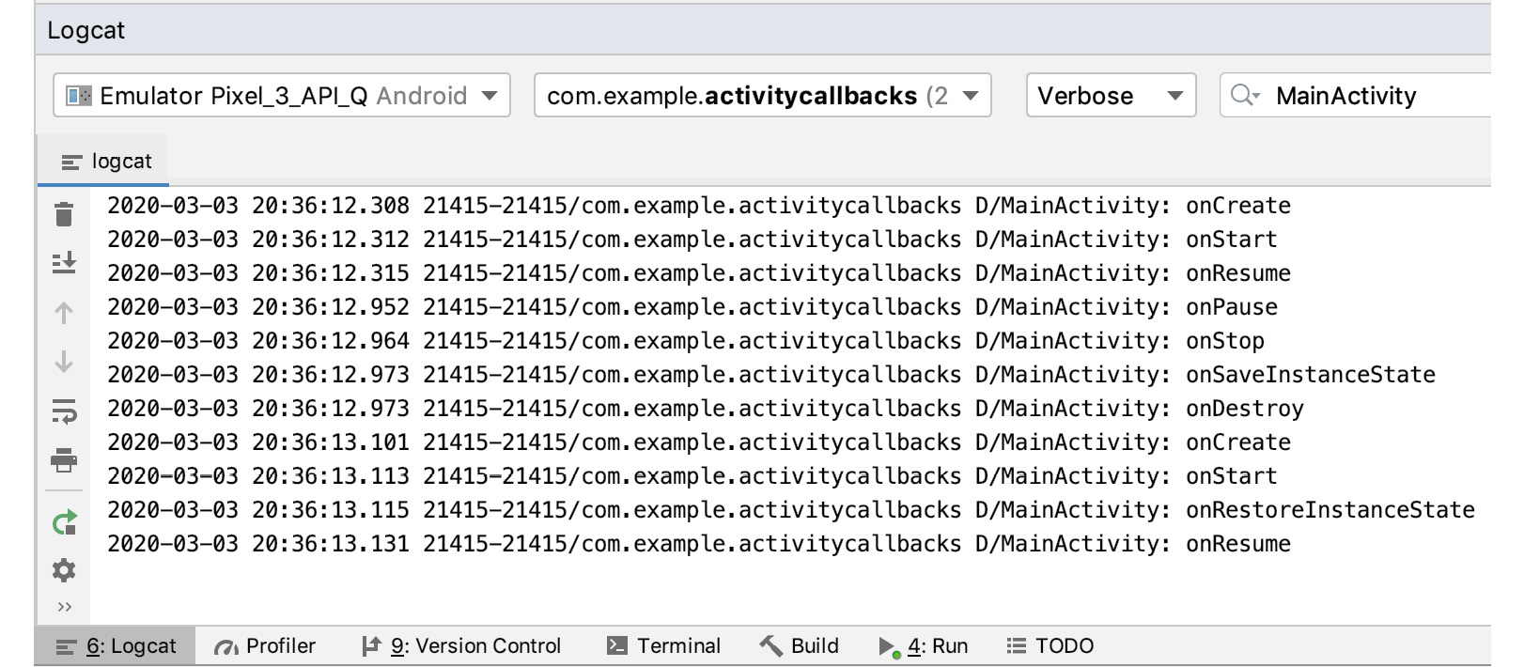Toggle the soft-wrap lines icon
The image size is (1524, 667).
[64, 411]
